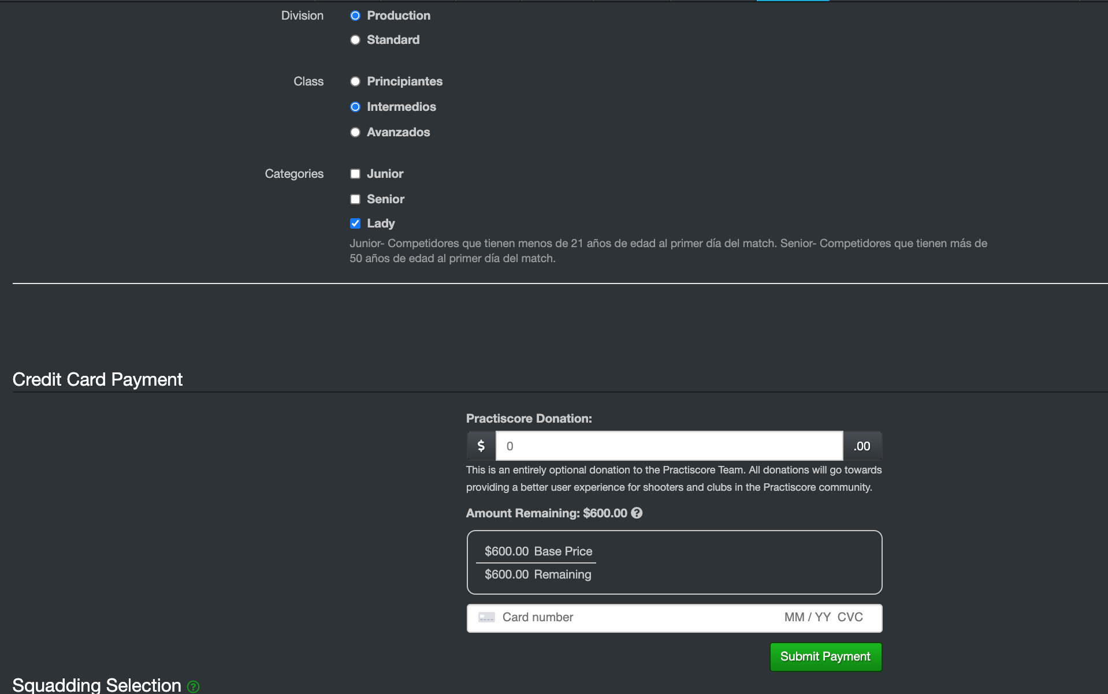Check the Junior category checkbox
1108x694 pixels.
pos(355,174)
